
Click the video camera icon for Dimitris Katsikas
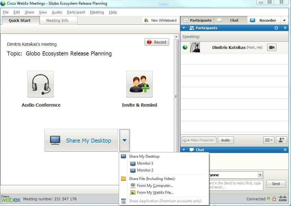click(x=272, y=47)
